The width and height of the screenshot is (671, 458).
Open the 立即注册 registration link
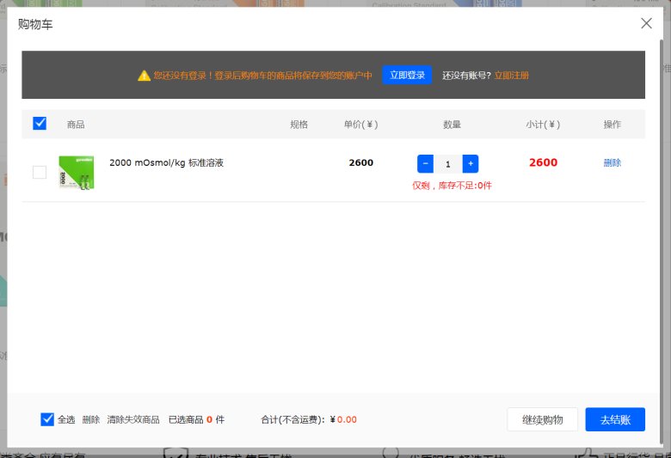(511, 76)
